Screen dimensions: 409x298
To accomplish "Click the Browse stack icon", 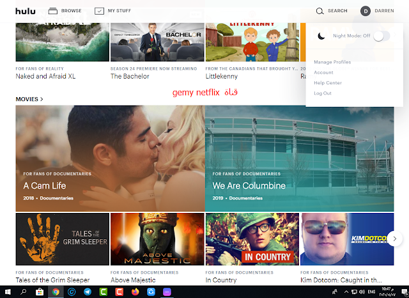I will click(53, 11).
